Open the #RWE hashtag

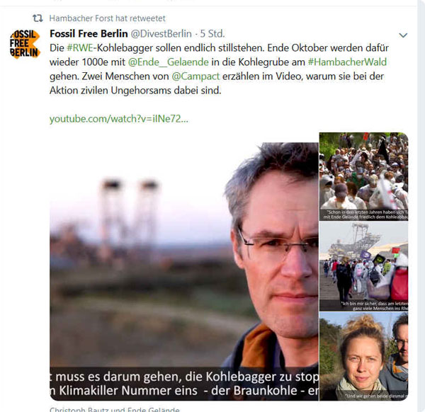pyautogui.click(x=80, y=48)
